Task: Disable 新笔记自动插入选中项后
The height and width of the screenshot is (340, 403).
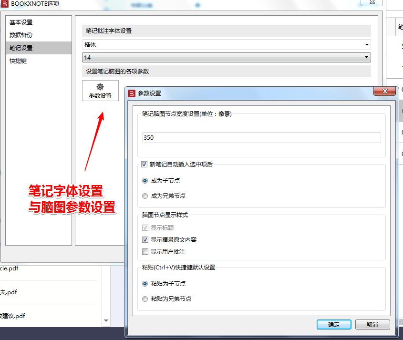Action: click(x=144, y=164)
